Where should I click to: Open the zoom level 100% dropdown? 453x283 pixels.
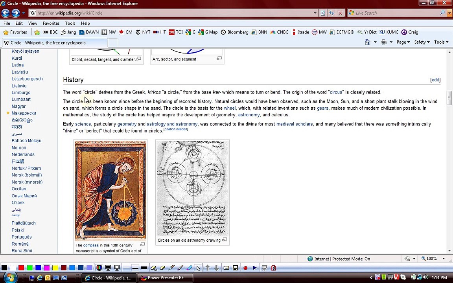point(444,259)
